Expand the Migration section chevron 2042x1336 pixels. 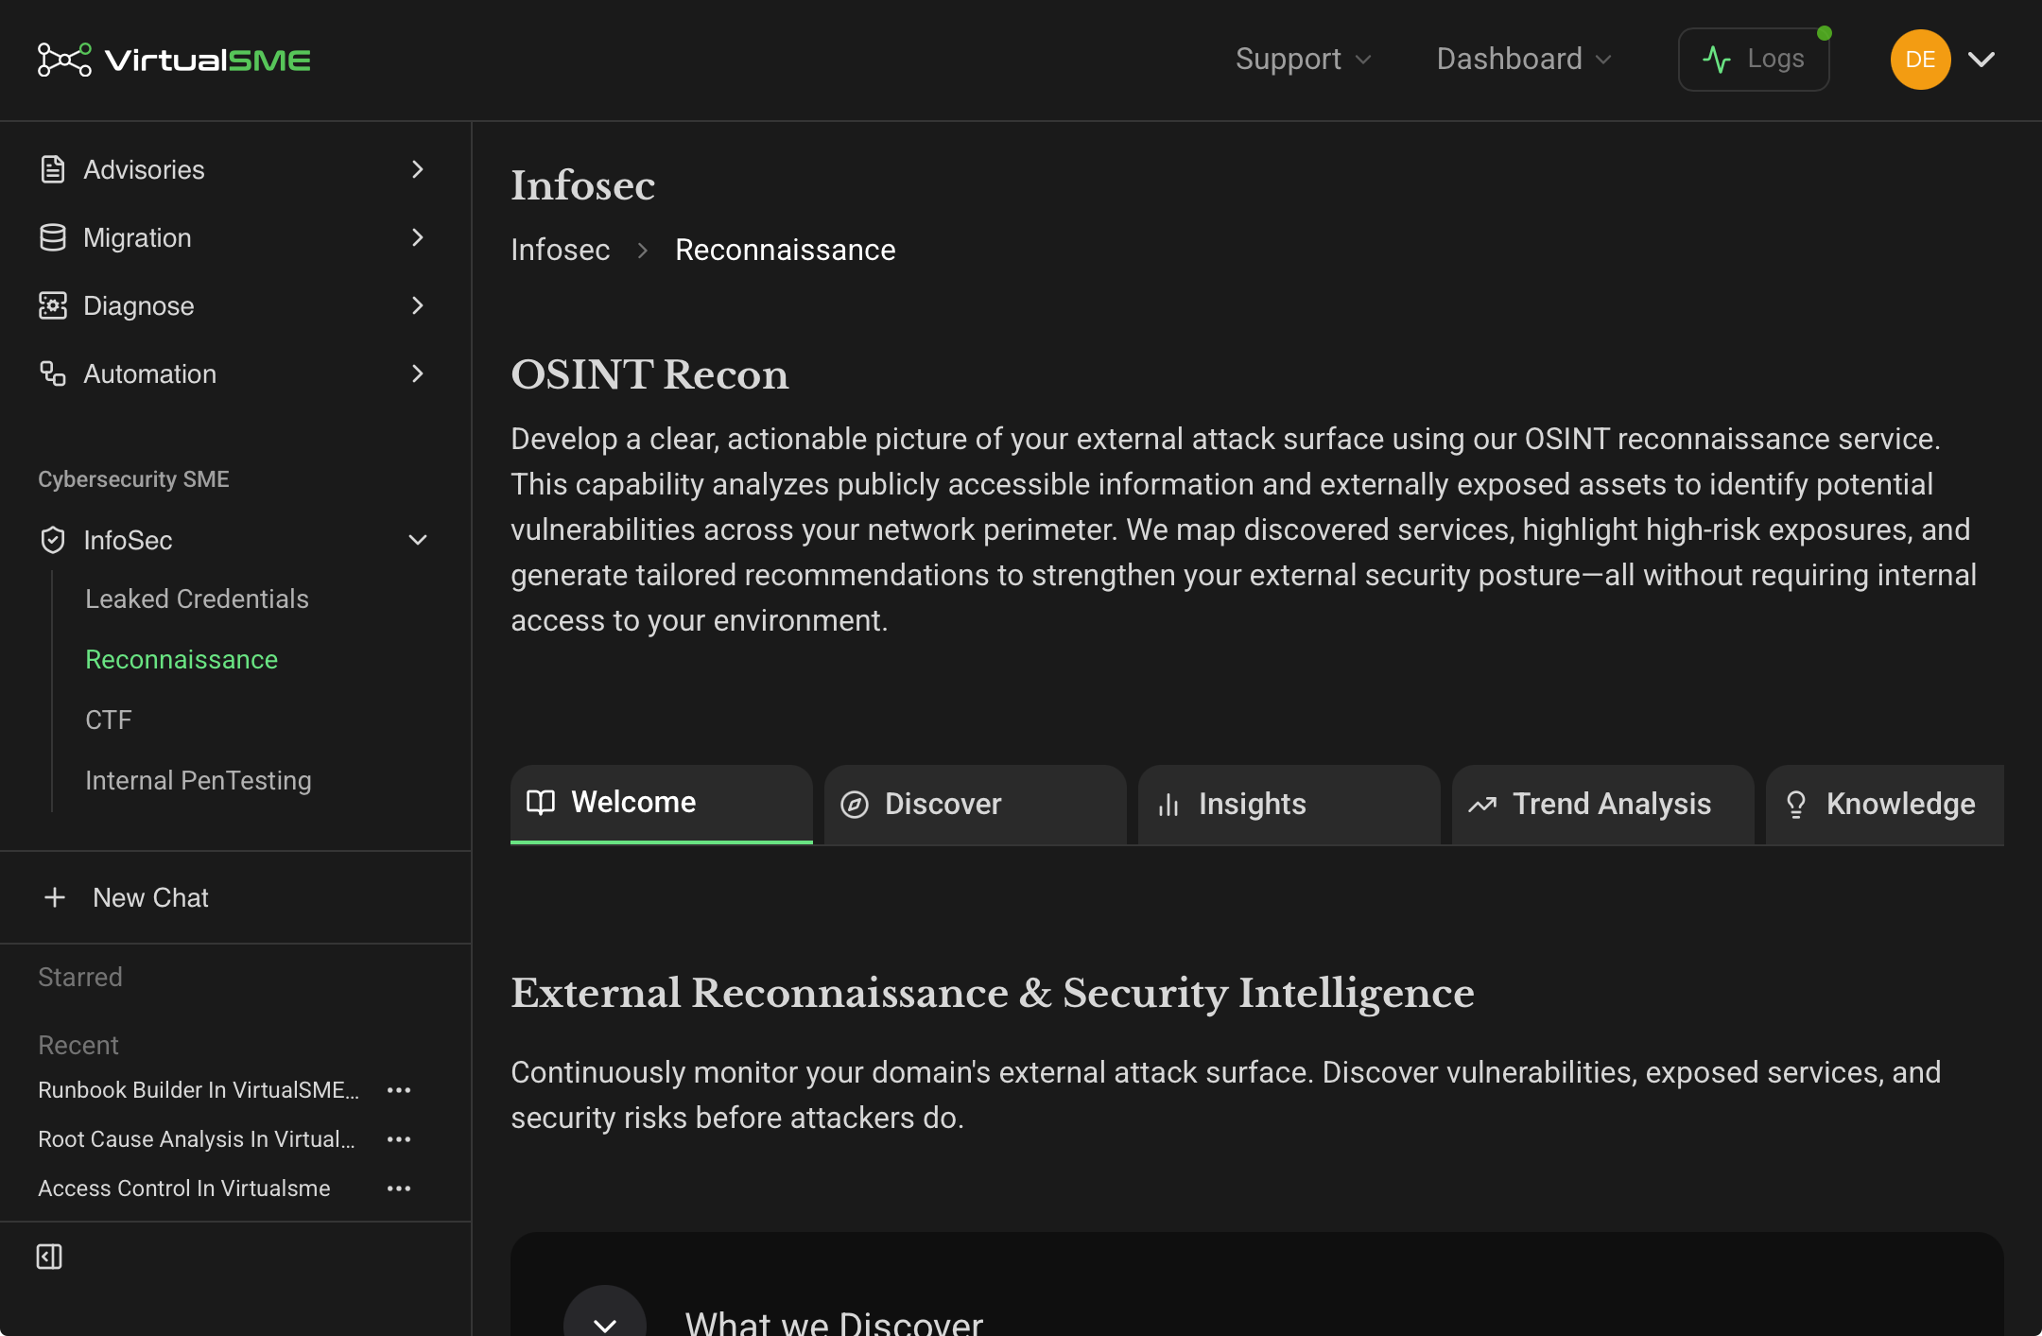click(x=418, y=237)
